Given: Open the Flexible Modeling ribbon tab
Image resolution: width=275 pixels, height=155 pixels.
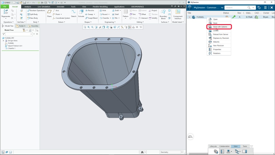Looking at the screenshot, I should point(100,7).
